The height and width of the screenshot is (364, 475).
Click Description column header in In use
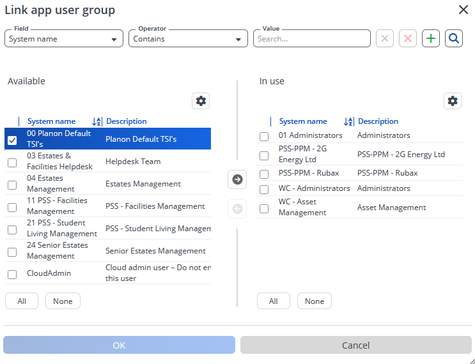(x=378, y=121)
